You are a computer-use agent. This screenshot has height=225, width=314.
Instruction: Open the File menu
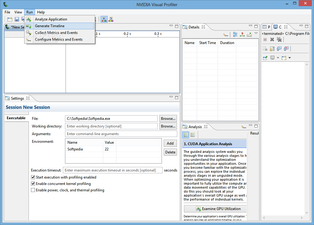7,12
